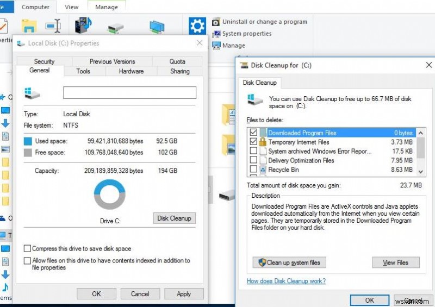Uncheck Downloaded Program Files checkbox
This screenshot has width=435, height=307.
coord(253,132)
